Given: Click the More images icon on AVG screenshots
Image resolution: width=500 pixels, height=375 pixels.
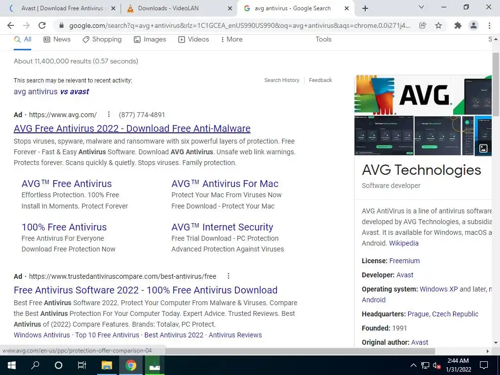Looking at the screenshot, I should 483,148.
